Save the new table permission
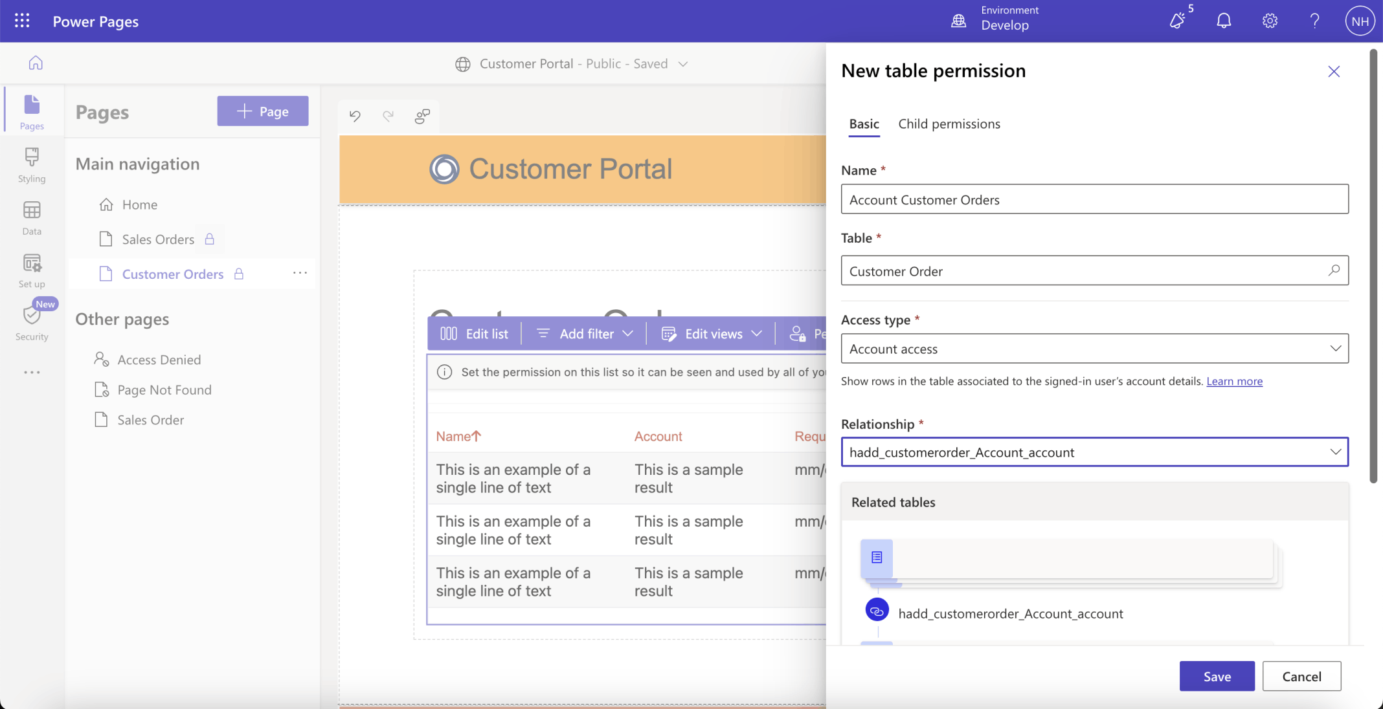The width and height of the screenshot is (1383, 709). tap(1216, 676)
